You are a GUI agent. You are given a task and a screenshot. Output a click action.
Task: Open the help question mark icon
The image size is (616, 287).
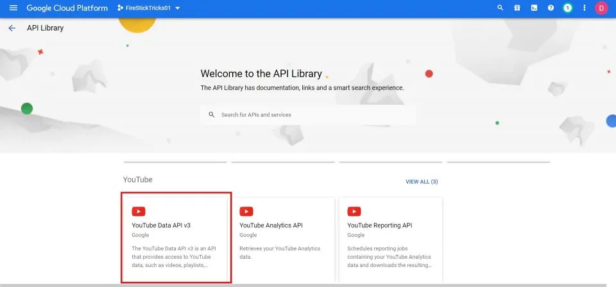(551, 8)
